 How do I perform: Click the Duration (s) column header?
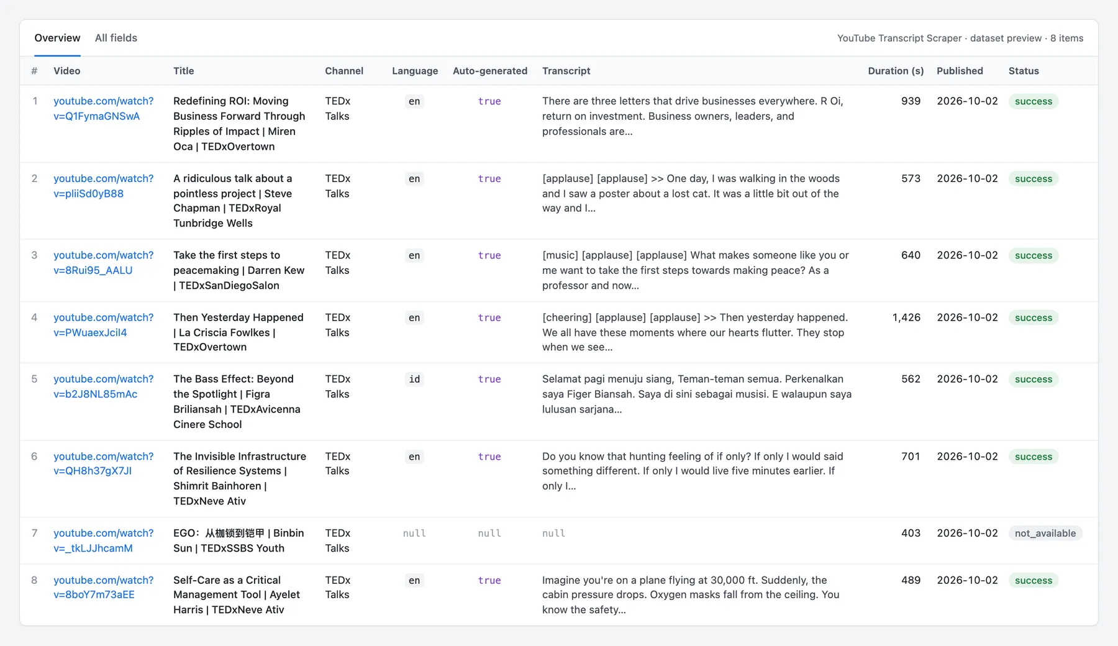click(896, 71)
